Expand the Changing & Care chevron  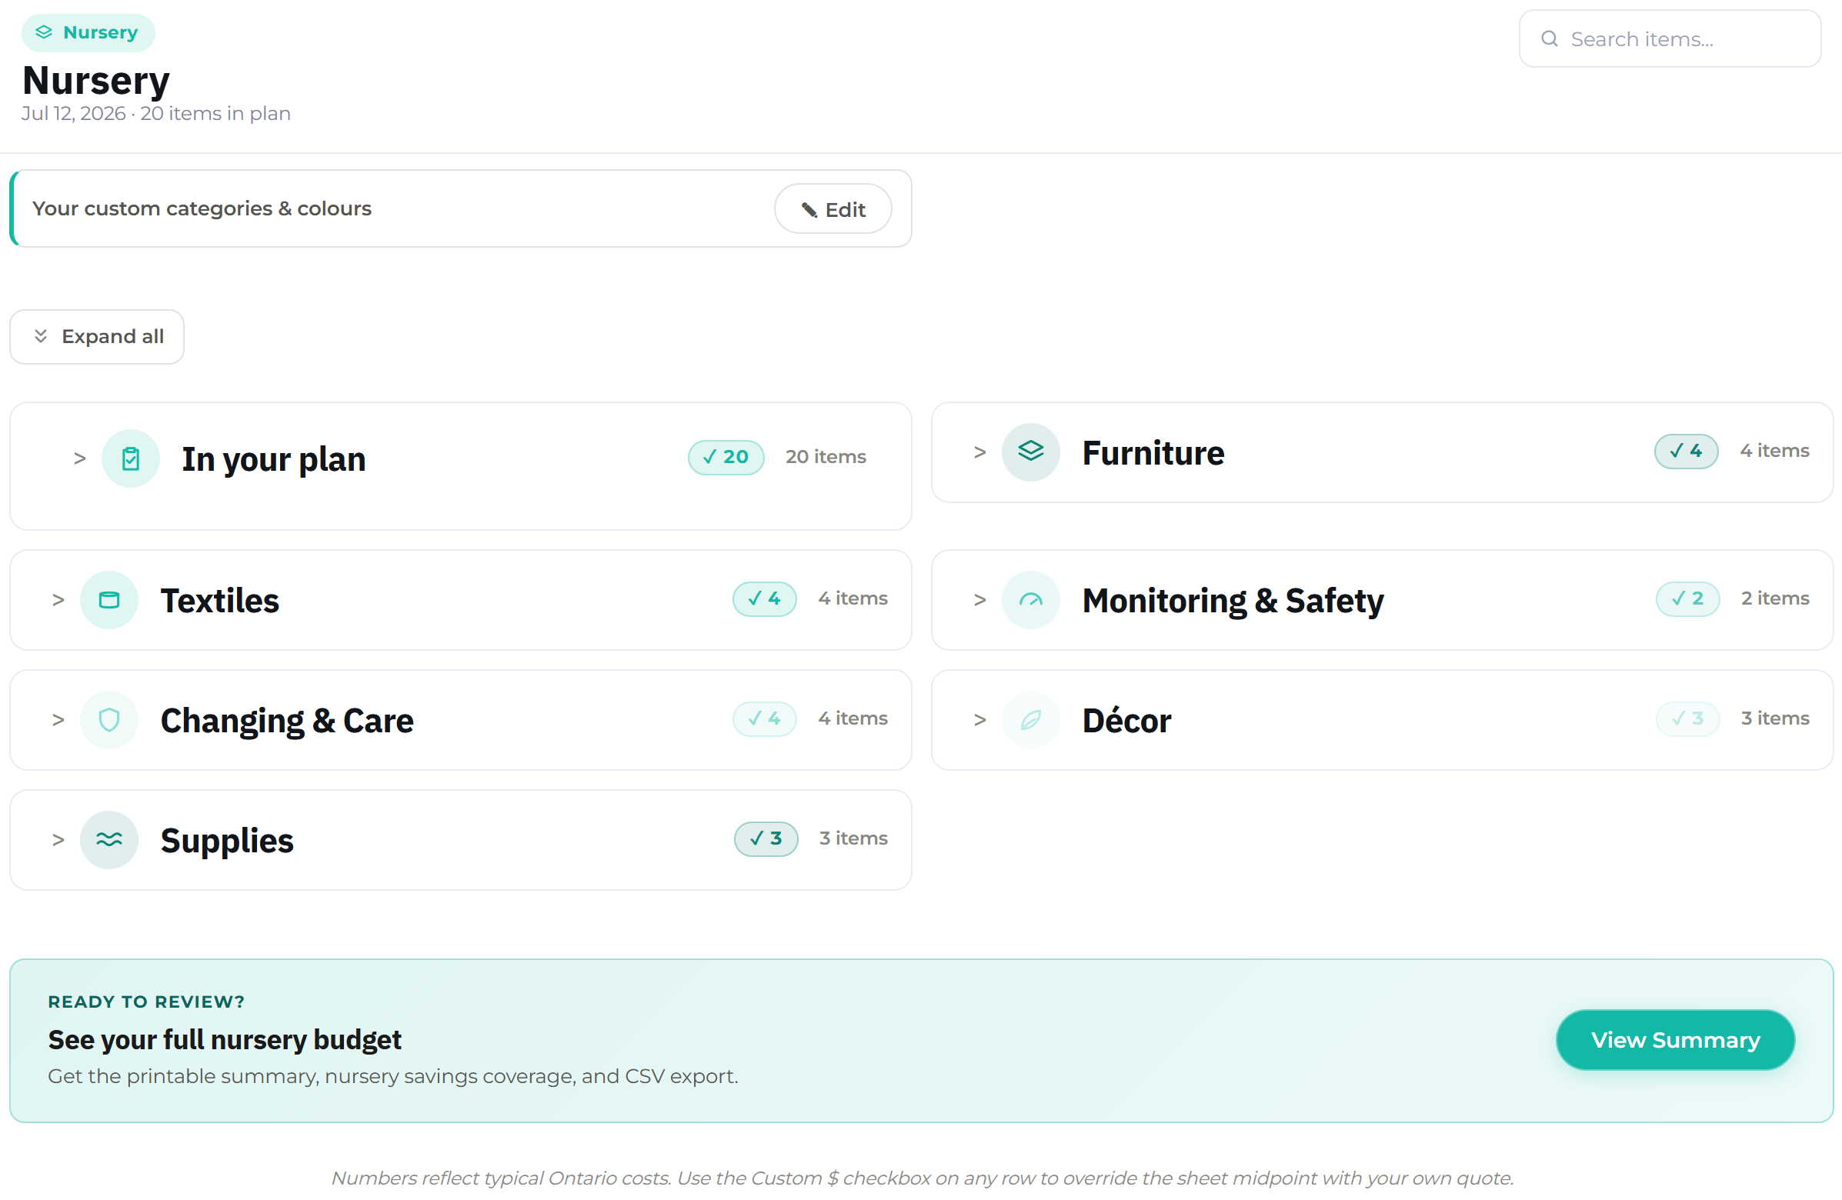[x=58, y=720]
